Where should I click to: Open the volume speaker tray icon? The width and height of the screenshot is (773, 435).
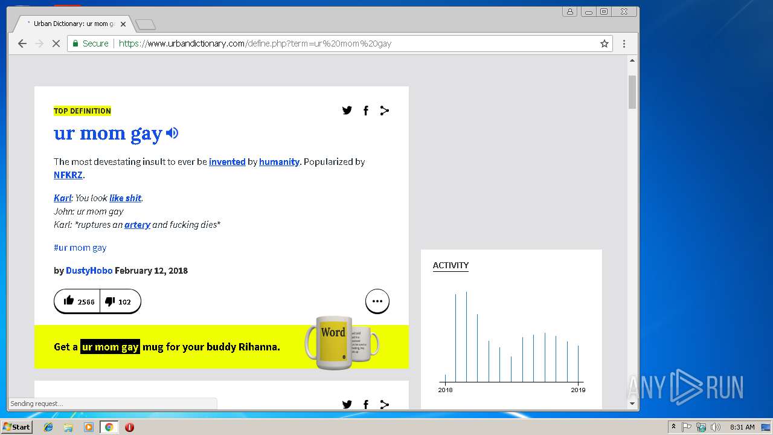point(716,427)
